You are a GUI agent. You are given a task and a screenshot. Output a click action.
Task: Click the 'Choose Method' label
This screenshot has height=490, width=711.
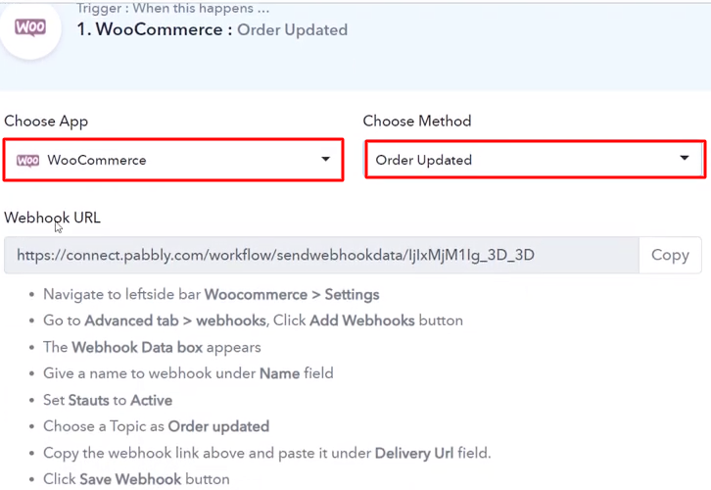click(417, 122)
